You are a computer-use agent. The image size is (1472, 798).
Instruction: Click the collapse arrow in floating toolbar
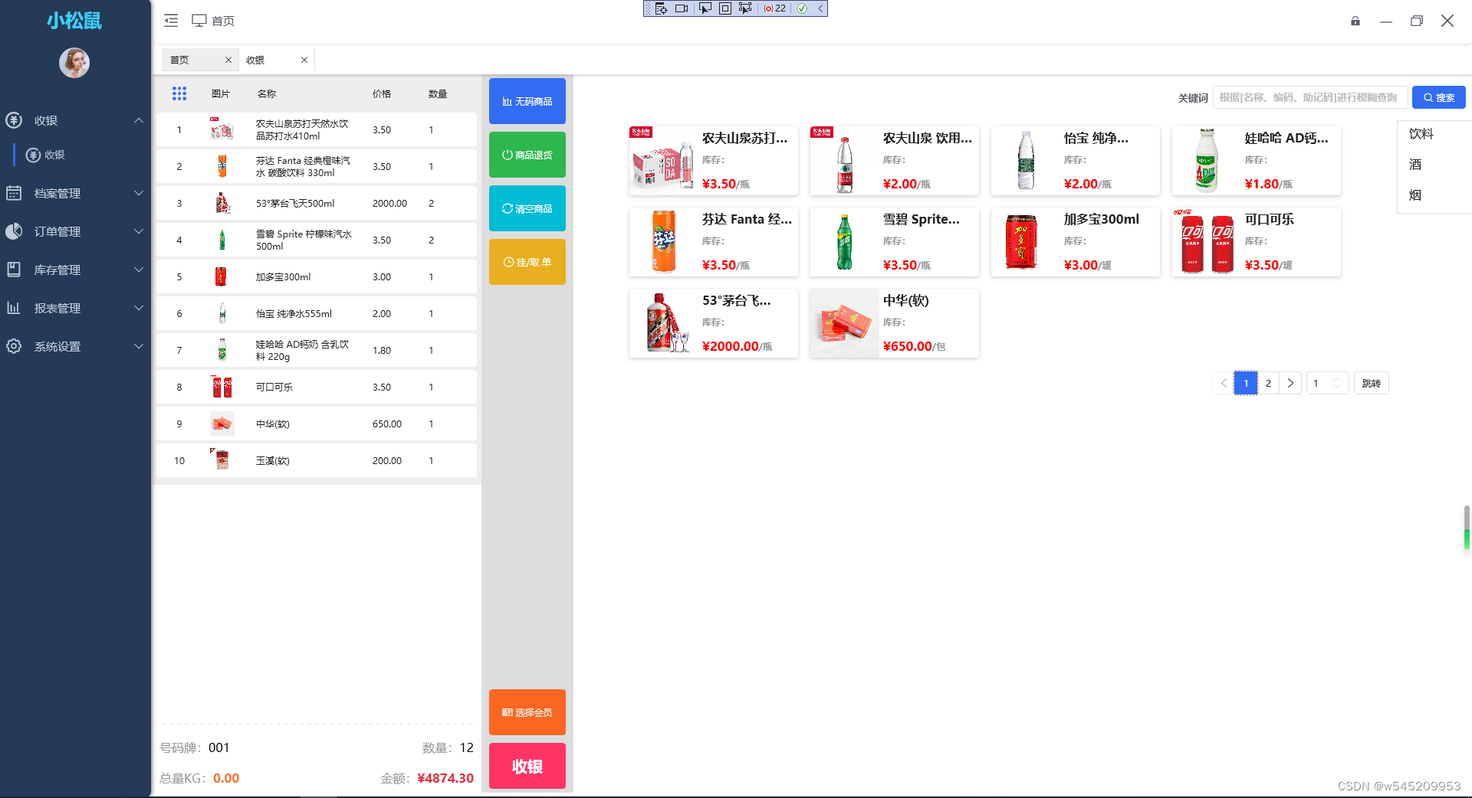(x=820, y=8)
